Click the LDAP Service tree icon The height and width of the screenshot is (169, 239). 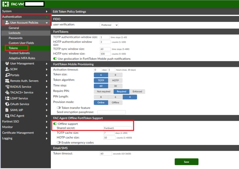click(7, 98)
